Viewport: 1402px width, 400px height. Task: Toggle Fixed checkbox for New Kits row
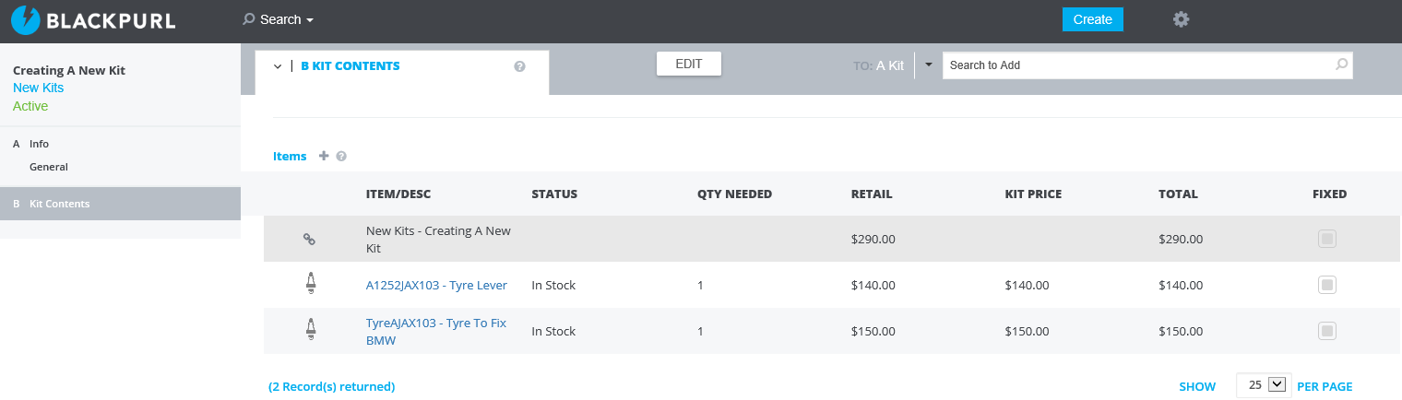click(1327, 240)
